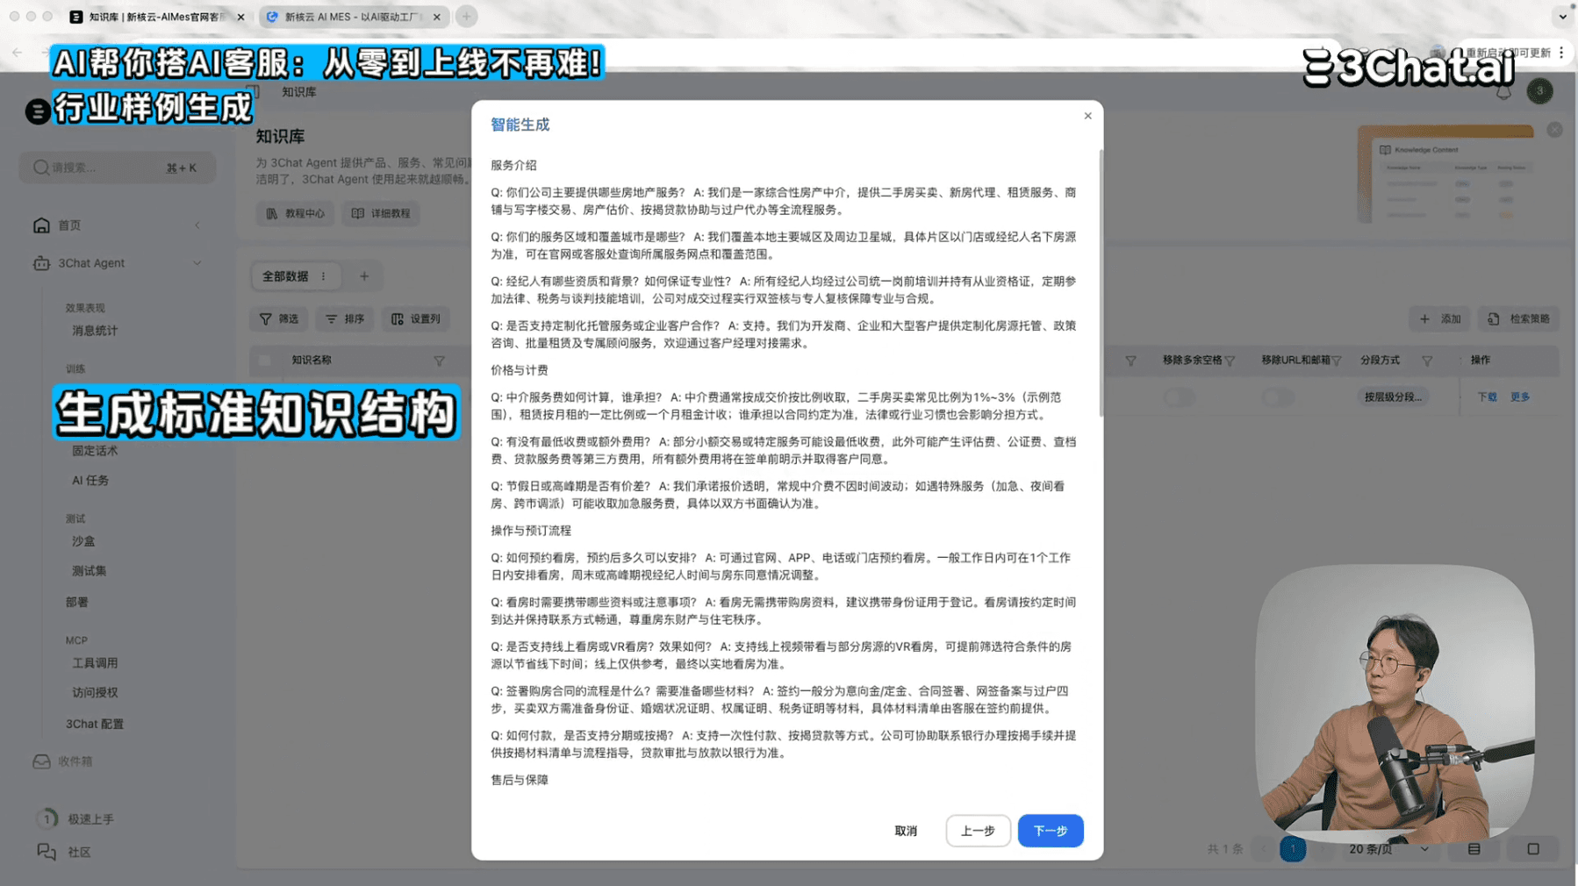Open the user avatar at top right
The image size is (1578, 886).
(x=1539, y=91)
